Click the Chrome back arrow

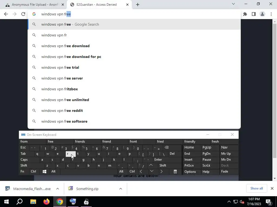click(x=6, y=14)
